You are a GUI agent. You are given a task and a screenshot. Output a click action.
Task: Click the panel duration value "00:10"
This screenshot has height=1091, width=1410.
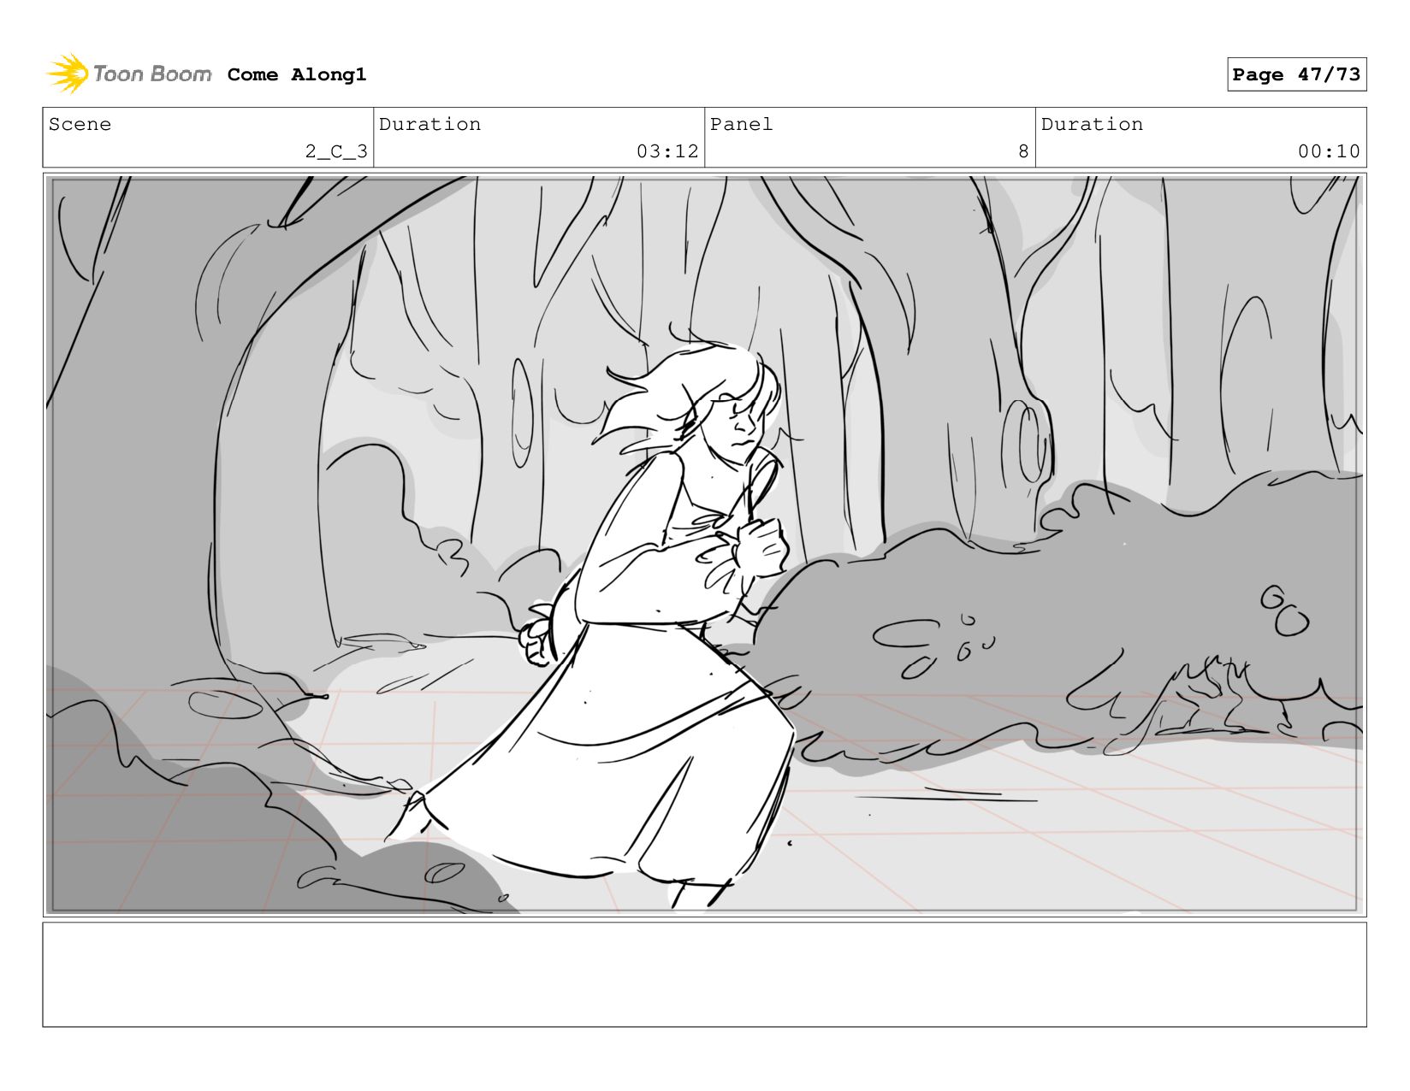tap(1329, 151)
